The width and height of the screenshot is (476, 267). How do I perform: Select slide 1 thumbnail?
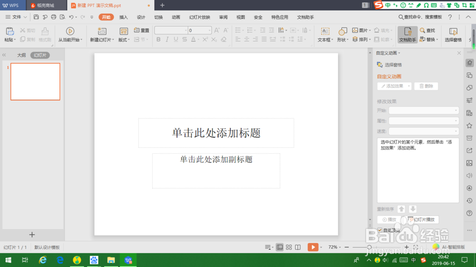[36, 82]
